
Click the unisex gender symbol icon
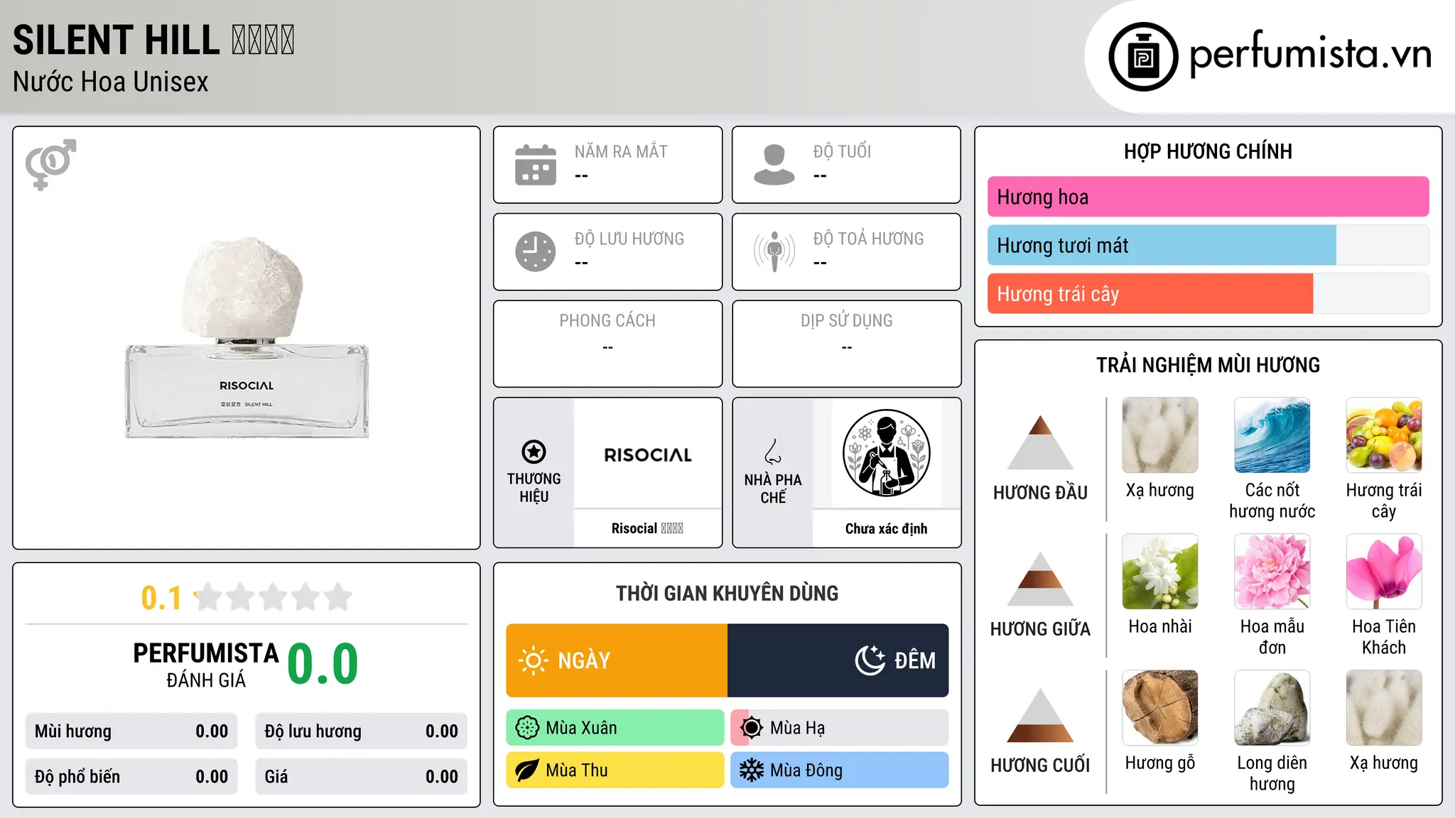pos(50,164)
